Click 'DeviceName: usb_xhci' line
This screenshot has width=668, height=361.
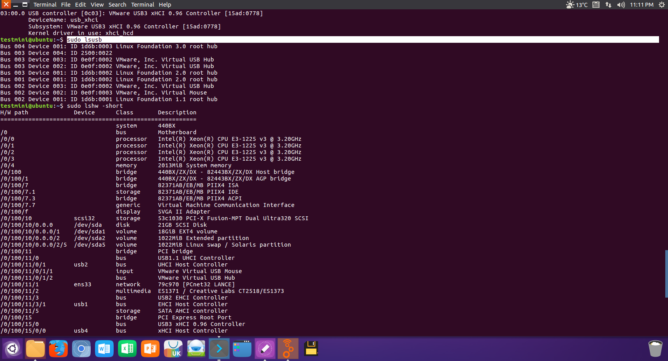point(63,20)
